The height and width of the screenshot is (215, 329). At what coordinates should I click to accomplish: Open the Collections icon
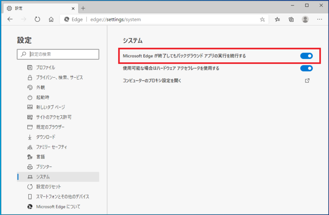(x=291, y=20)
